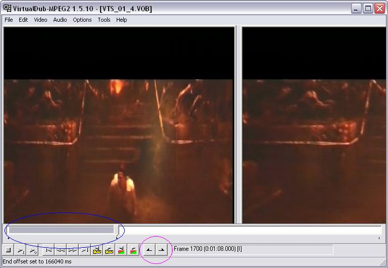Play the input video preview

click(x=21, y=250)
